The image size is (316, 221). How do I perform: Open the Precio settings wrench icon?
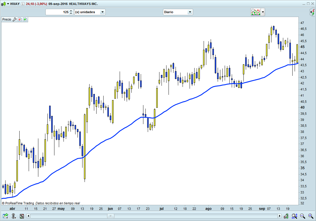14,19
